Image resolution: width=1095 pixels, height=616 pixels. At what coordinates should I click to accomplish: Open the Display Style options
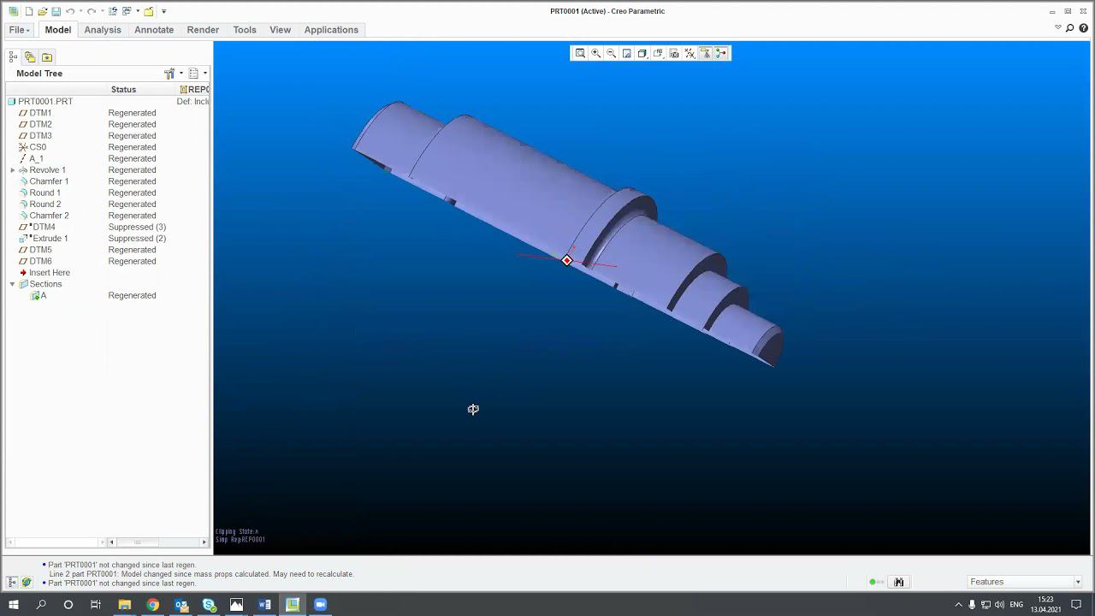tap(642, 53)
